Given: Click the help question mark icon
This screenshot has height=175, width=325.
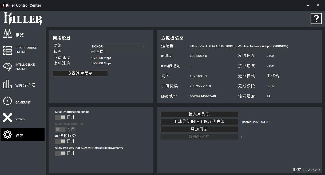Looking at the screenshot, I should click(316, 19).
